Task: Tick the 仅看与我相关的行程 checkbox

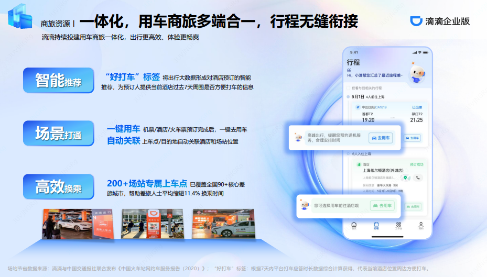Action: coord(349,88)
